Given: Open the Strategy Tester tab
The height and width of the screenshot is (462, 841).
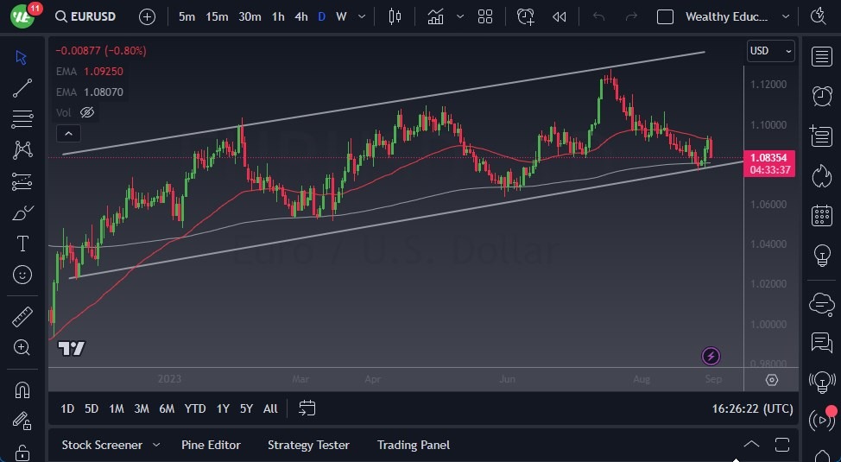Looking at the screenshot, I should 308,445.
